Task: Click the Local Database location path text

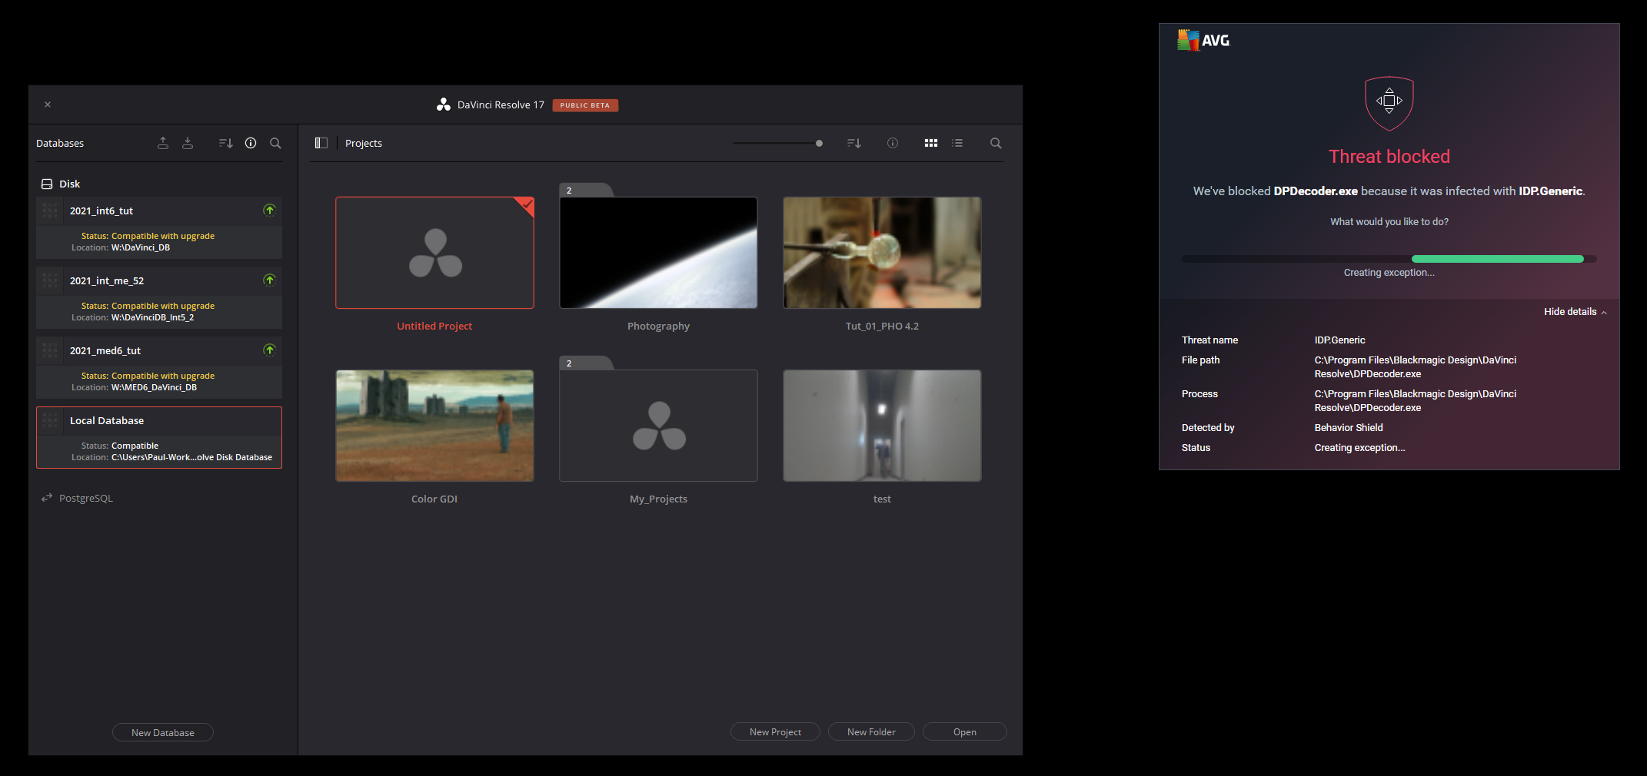Action: click(191, 457)
